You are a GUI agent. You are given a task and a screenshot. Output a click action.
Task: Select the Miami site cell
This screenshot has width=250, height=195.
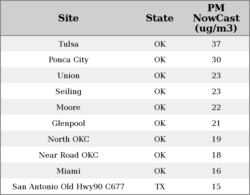tap(69, 171)
